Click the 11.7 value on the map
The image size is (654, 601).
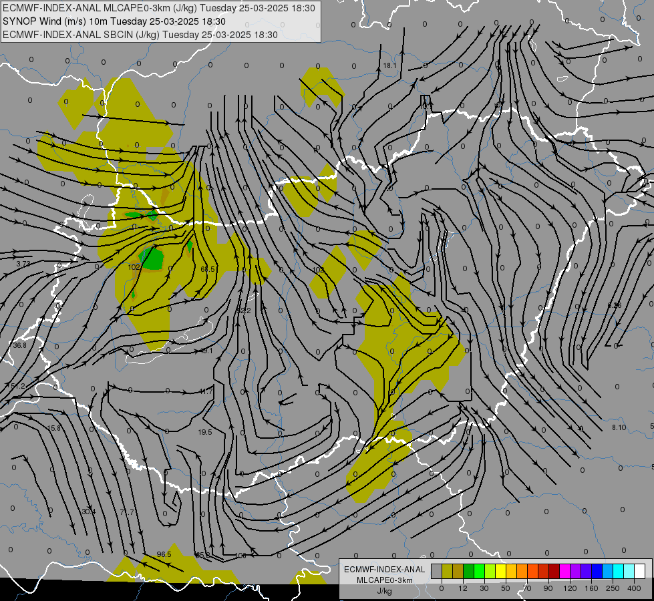(206, 391)
